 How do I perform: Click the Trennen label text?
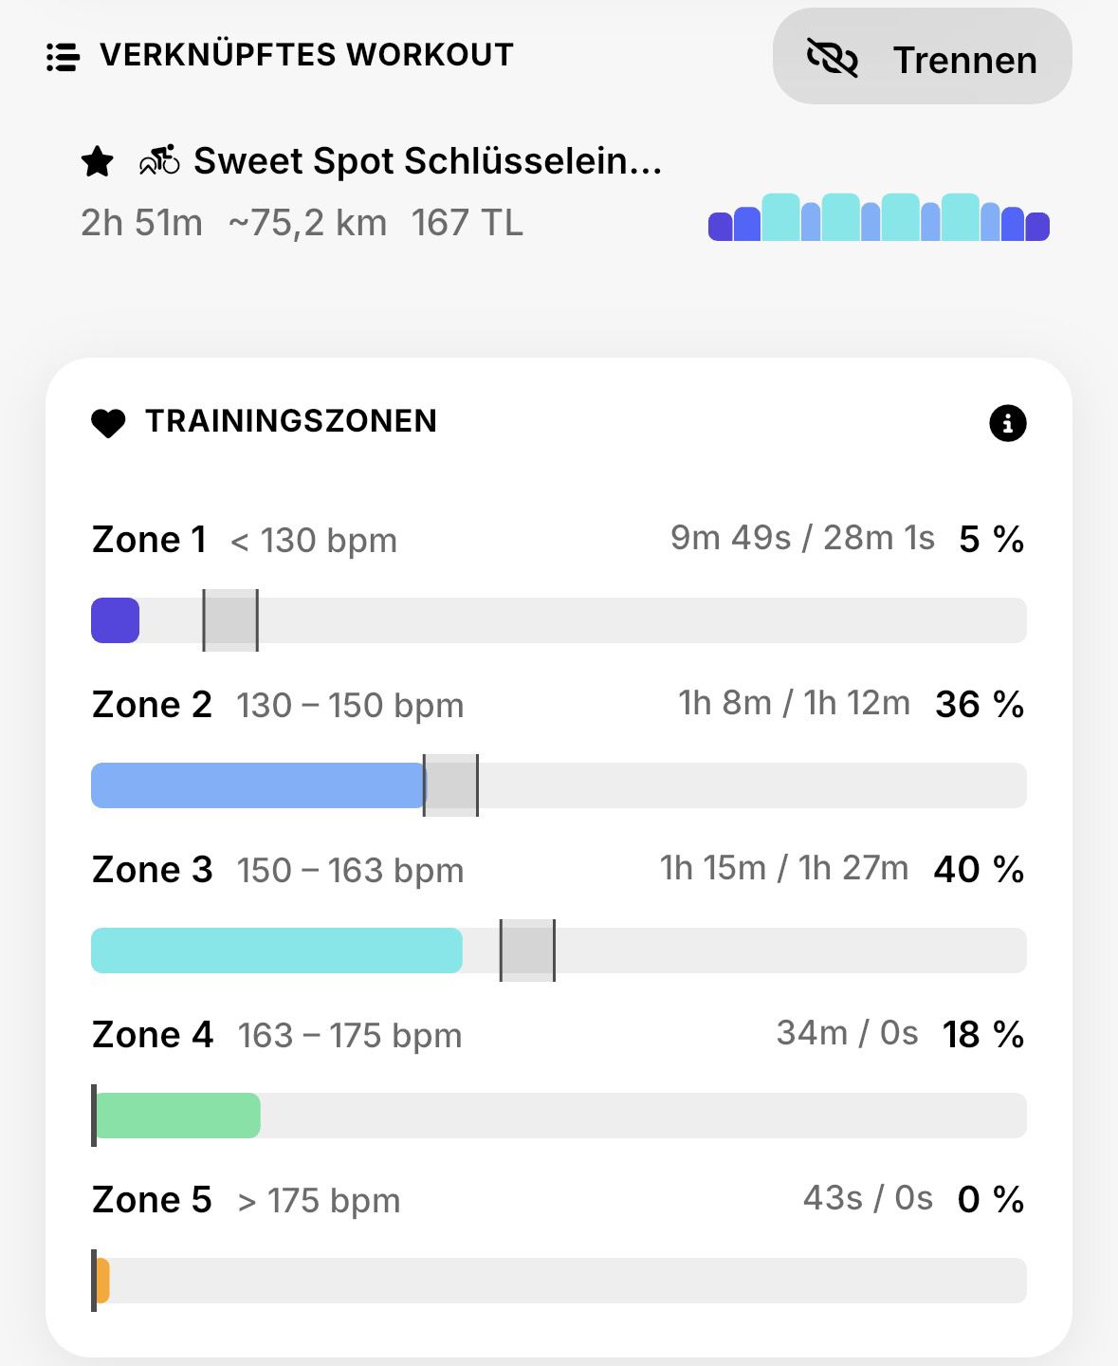[x=965, y=60]
